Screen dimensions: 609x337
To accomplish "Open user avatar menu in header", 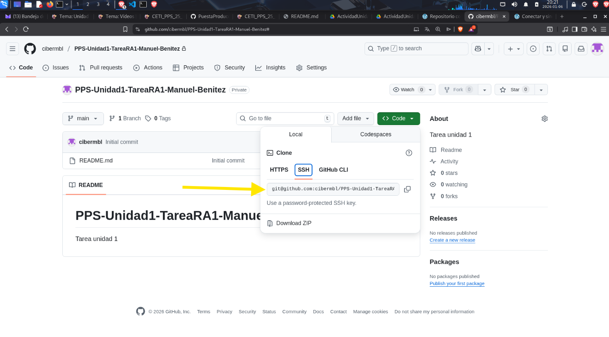I will pos(597,49).
